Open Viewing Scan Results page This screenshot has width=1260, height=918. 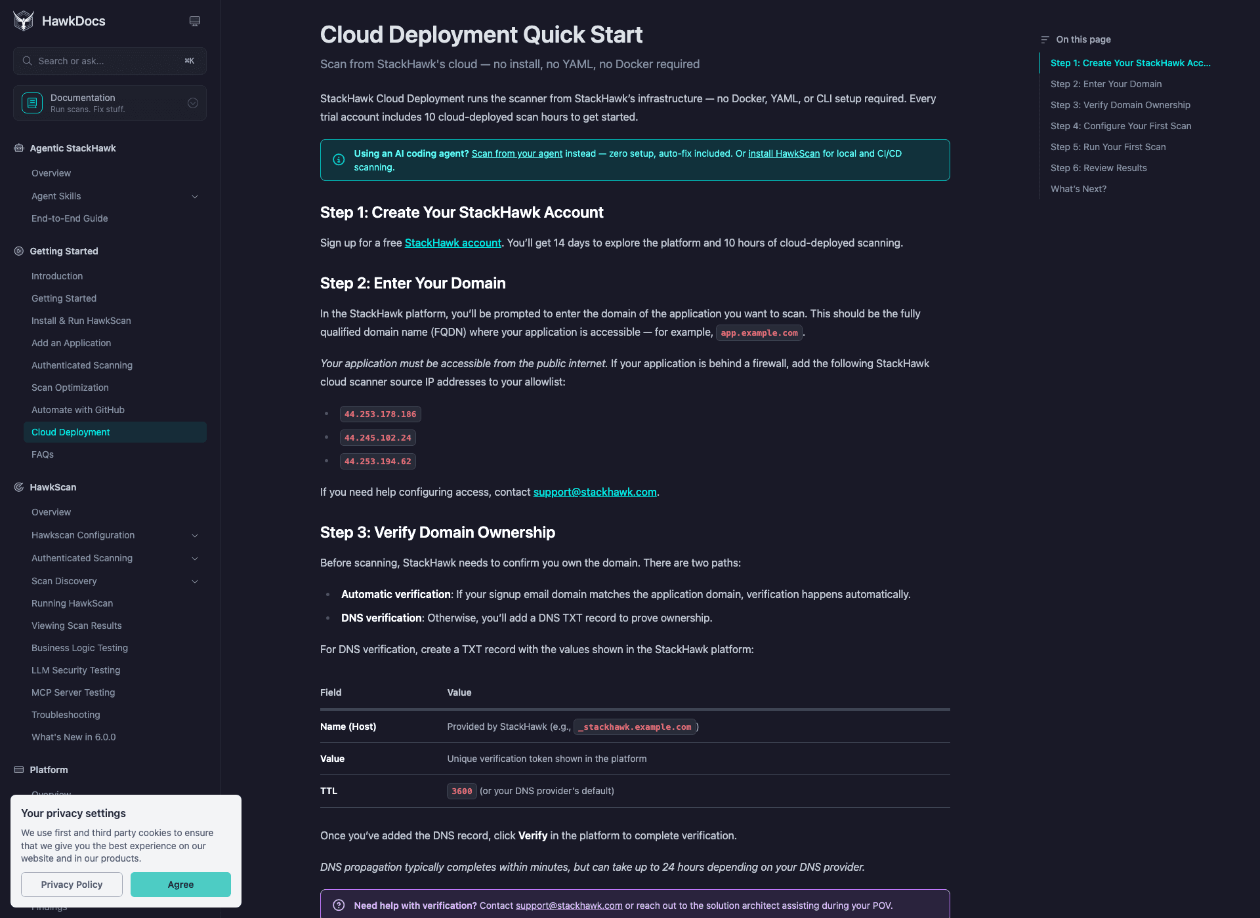(77, 626)
